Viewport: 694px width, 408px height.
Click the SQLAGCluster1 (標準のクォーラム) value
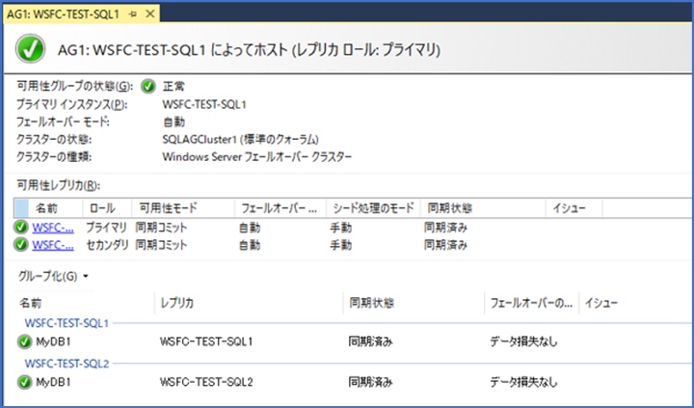pos(240,140)
